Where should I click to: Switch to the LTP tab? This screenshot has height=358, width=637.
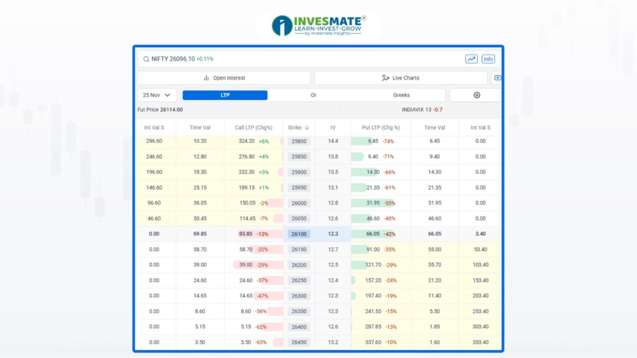point(225,95)
